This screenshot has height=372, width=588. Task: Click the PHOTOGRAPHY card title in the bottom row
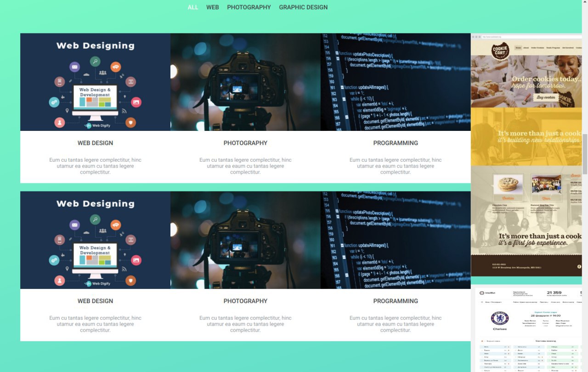click(245, 301)
